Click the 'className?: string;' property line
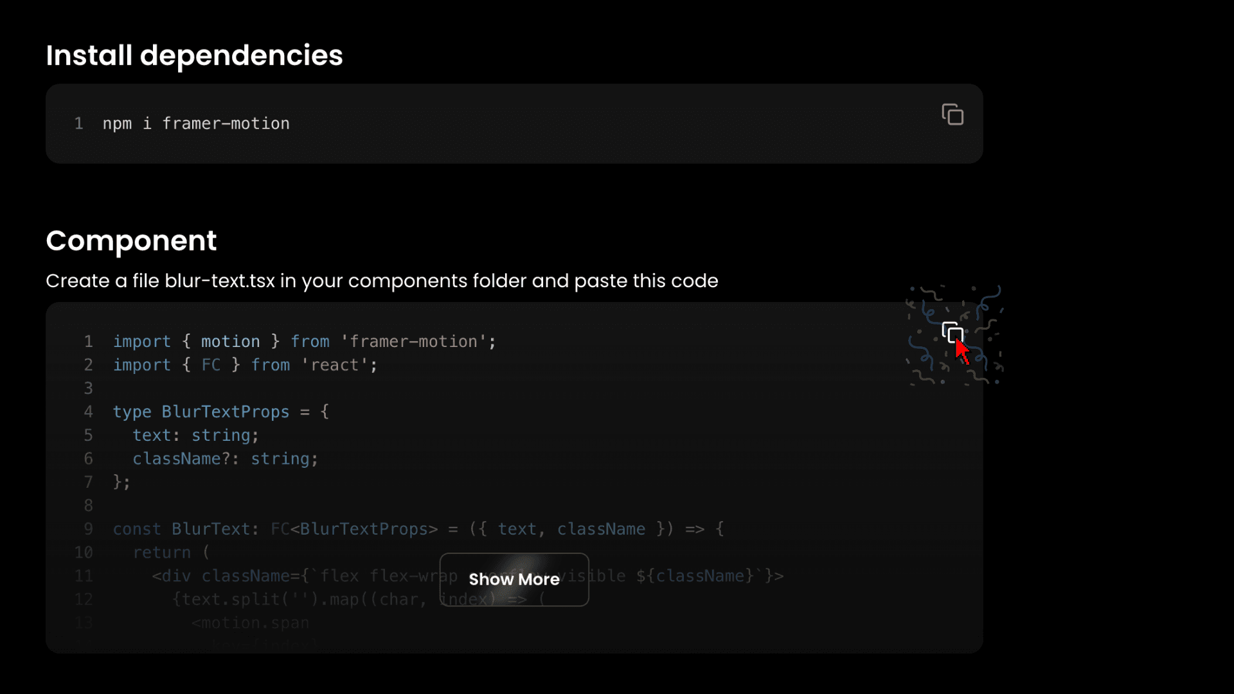Screen dimensions: 1234x694 point(225,459)
